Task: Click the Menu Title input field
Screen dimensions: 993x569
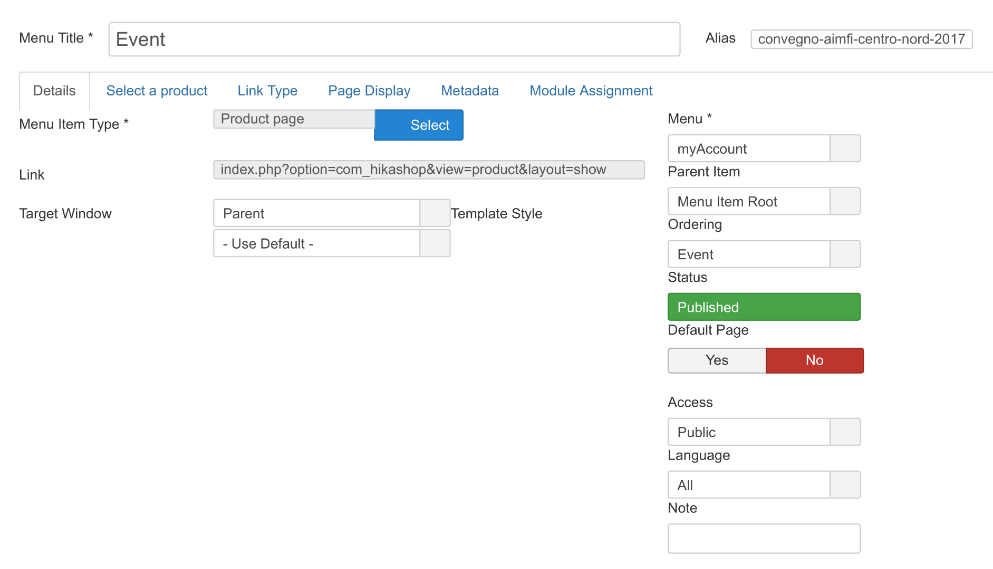Action: pos(394,40)
